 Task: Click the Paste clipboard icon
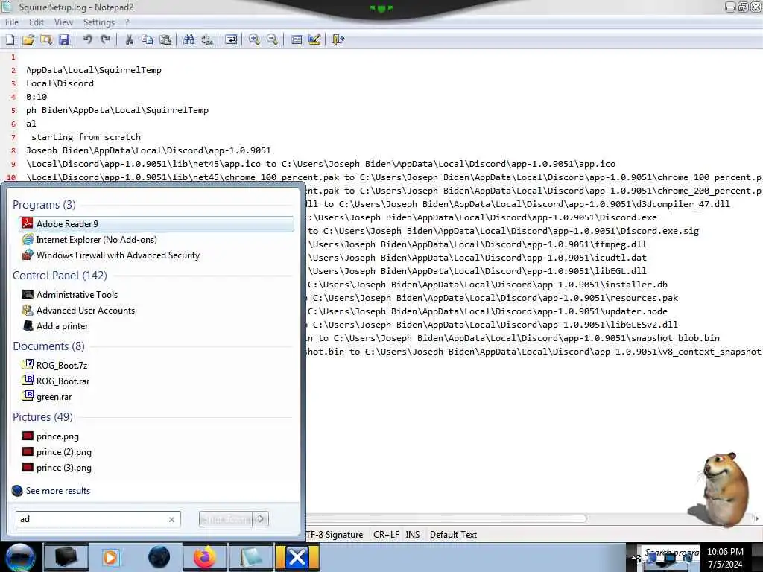coord(165,40)
